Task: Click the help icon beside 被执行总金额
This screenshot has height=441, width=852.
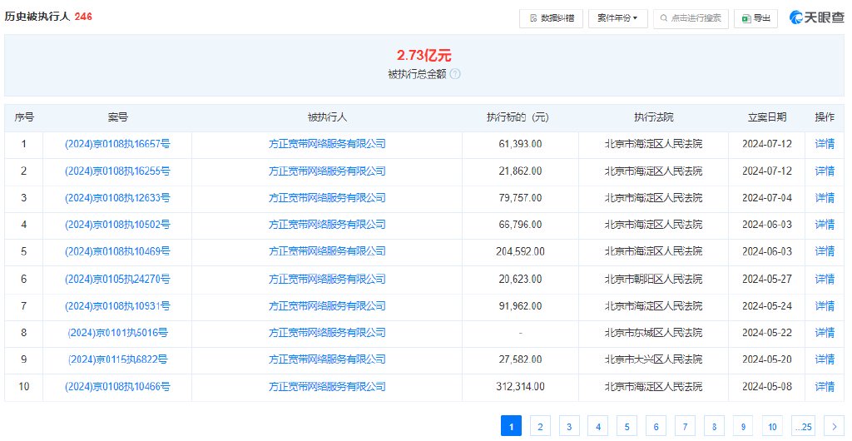Action: click(x=455, y=74)
